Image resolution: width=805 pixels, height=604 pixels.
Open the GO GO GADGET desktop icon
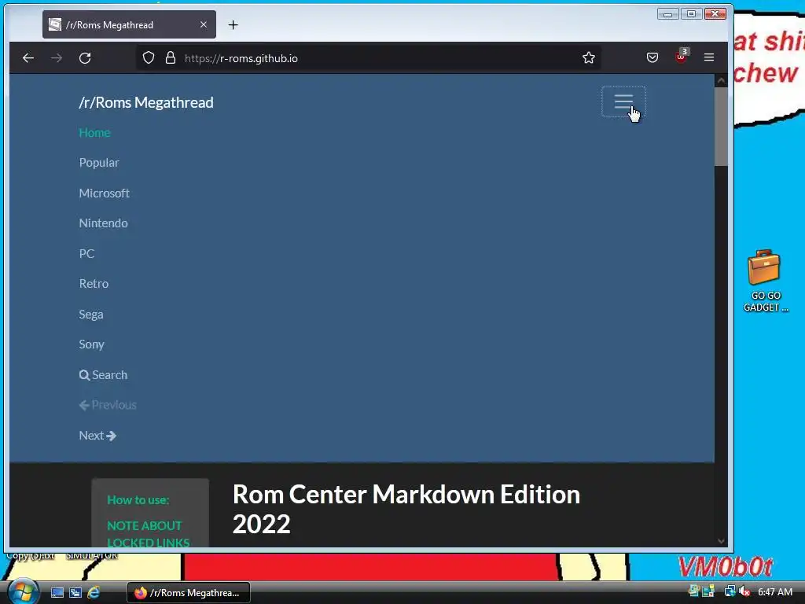pyautogui.click(x=765, y=281)
